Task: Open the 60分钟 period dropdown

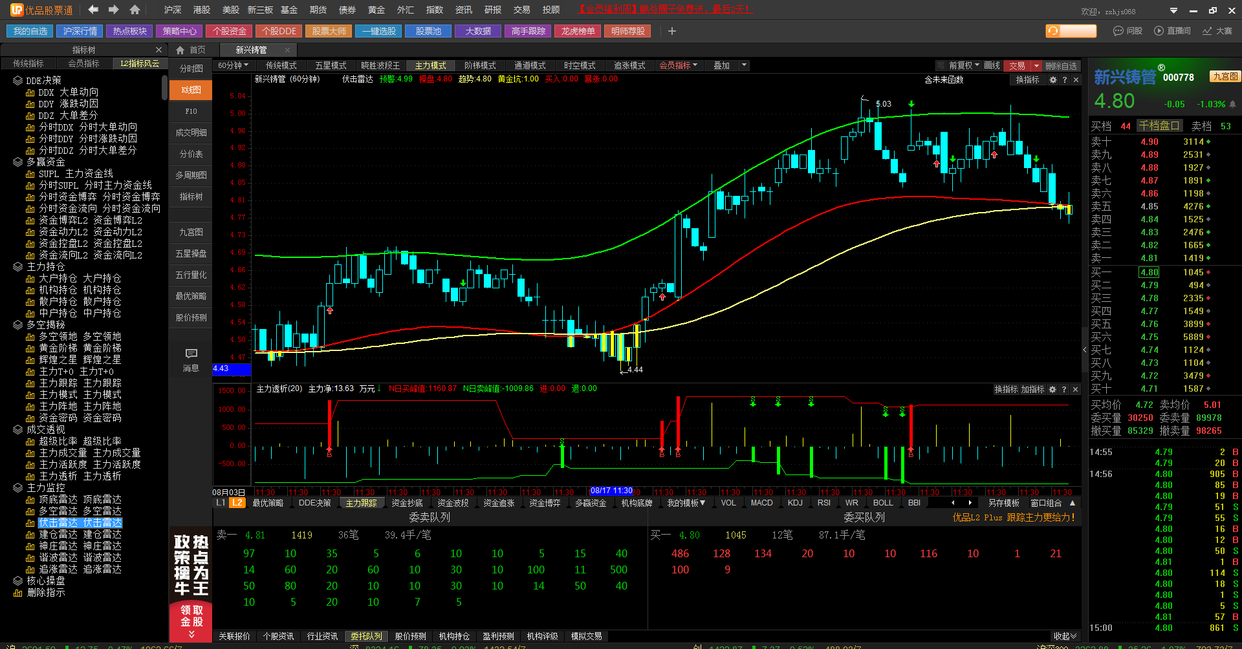Action: point(234,65)
